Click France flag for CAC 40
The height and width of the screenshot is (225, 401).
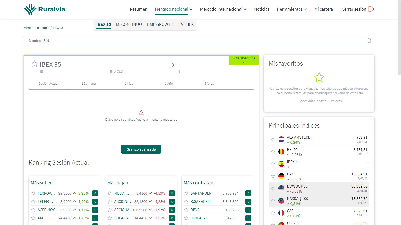point(281,213)
